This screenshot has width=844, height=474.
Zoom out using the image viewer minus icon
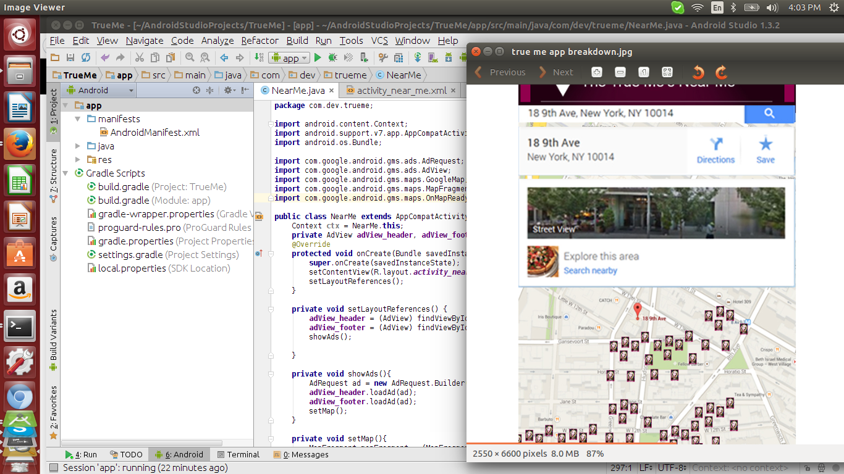click(x=620, y=72)
